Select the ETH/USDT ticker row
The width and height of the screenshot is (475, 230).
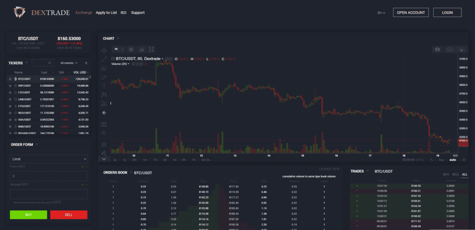pyautogui.click(x=49, y=106)
